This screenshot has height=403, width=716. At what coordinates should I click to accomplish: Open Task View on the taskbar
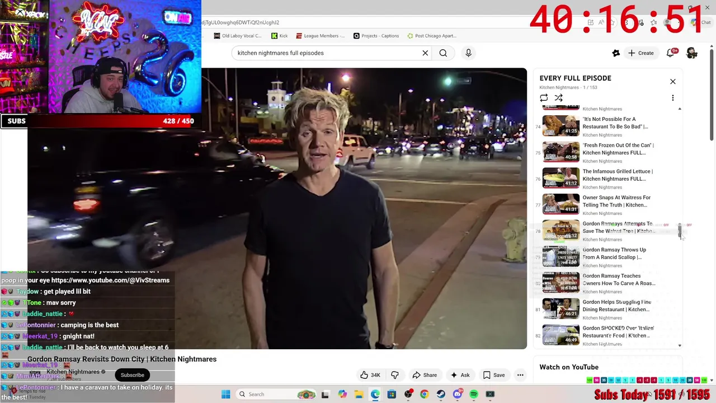tap(325, 394)
